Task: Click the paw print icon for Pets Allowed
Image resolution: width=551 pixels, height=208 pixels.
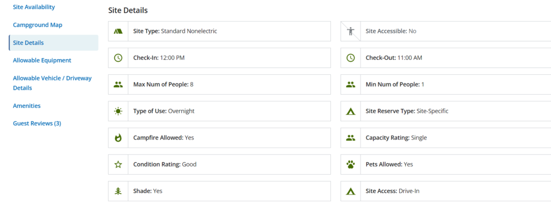Action: (x=351, y=164)
